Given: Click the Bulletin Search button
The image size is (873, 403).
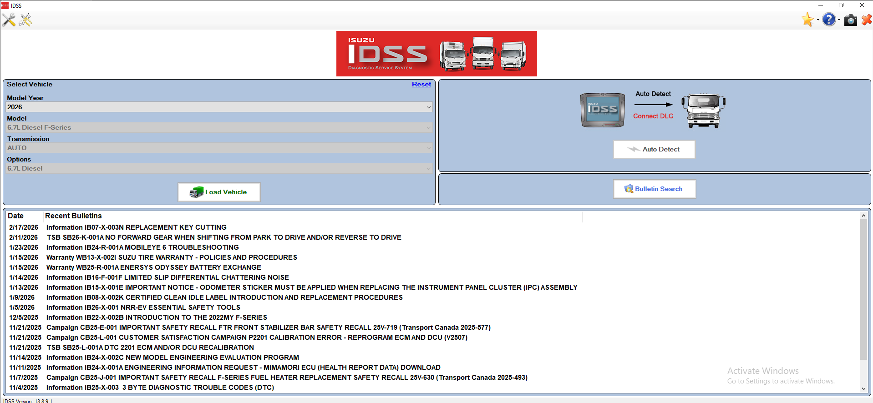Looking at the screenshot, I should [655, 189].
